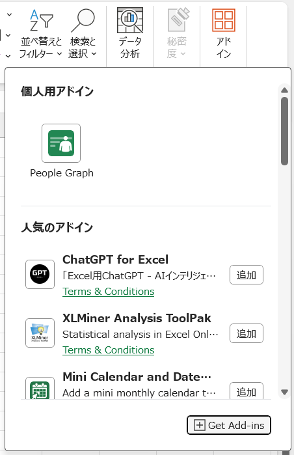
Task: Expand the 並べ替えとフィルター dropdown chevron
Action: pyautogui.click(x=59, y=53)
